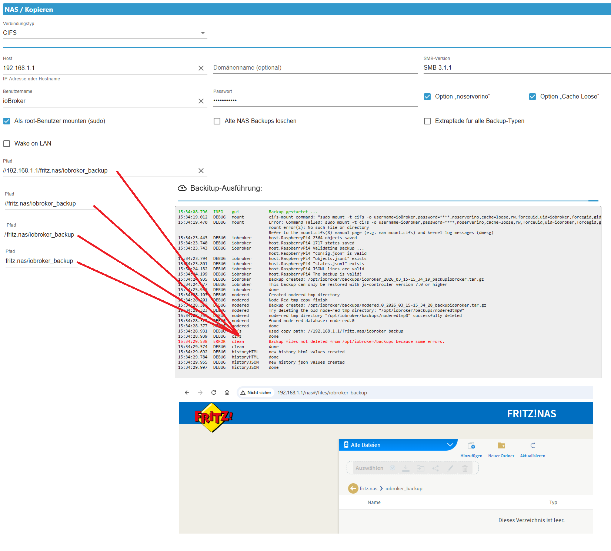Click the move-to-folder icon in the Auswählen bar
Screen dimensions: 611x551
(x=421, y=468)
